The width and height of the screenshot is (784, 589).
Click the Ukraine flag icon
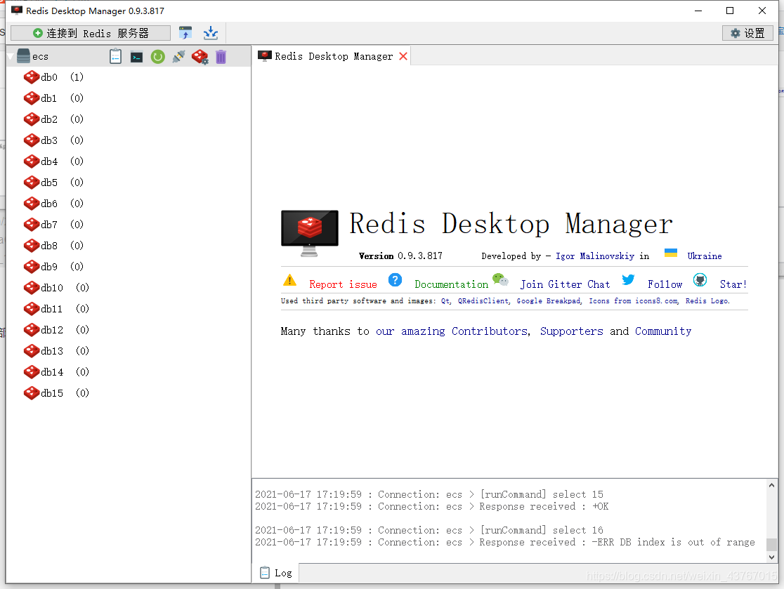coord(671,253)
